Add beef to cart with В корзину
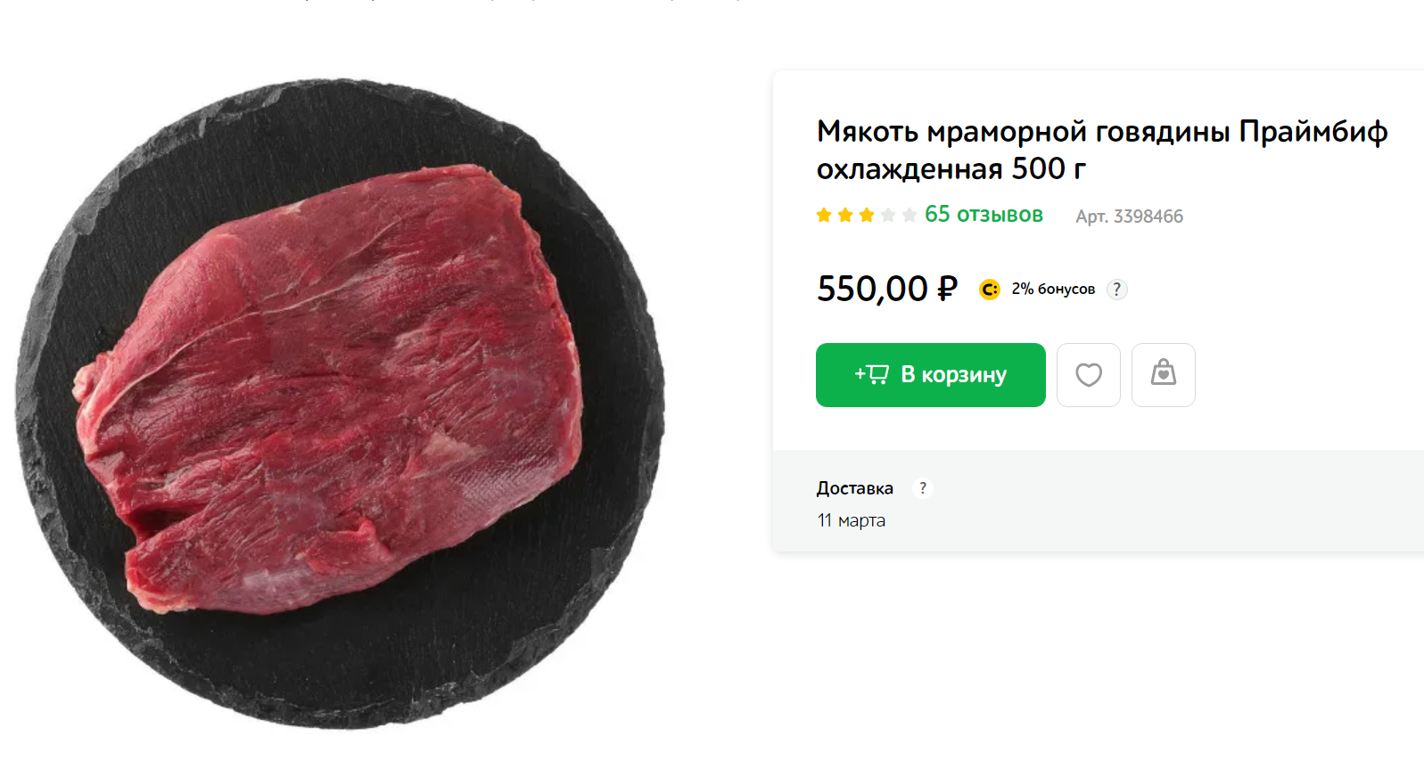 point(930,375)
